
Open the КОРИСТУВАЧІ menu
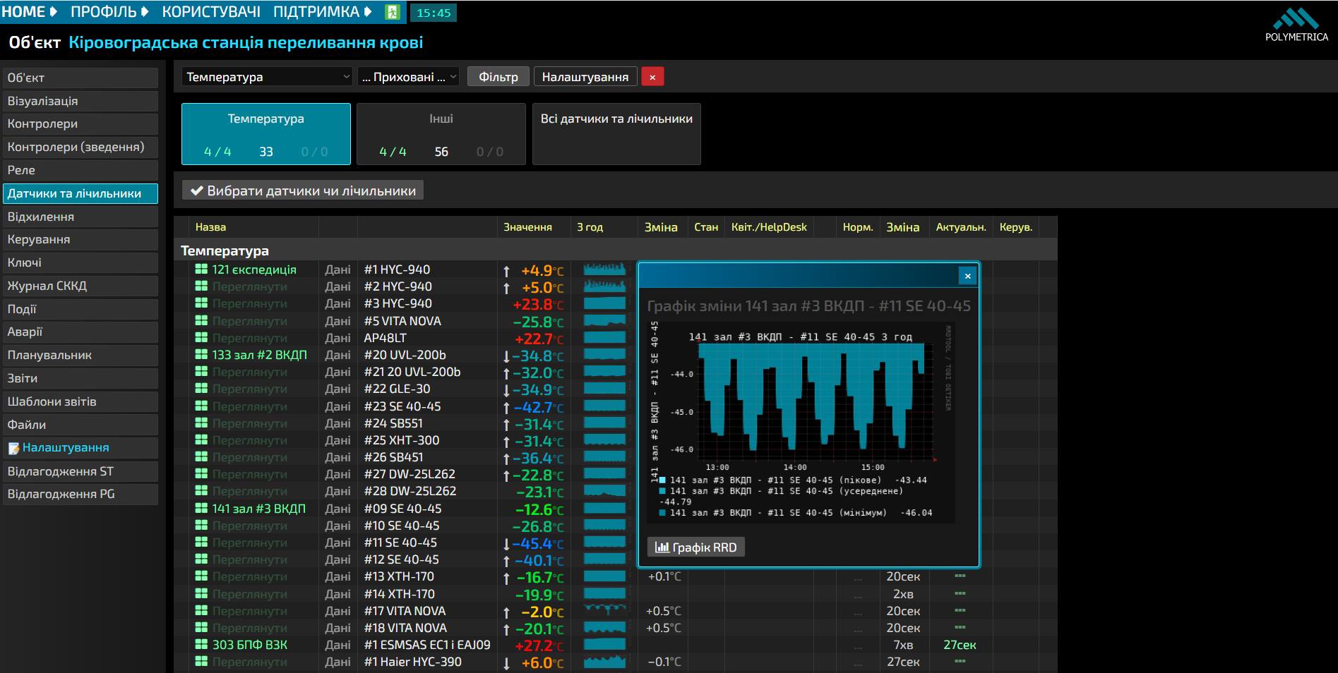pyautogui.click(x=211, y=12)
